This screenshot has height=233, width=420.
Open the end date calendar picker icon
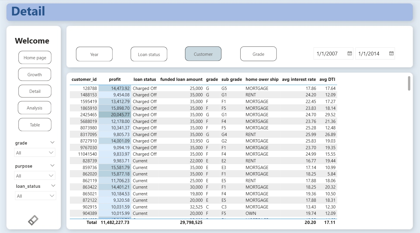391,53
